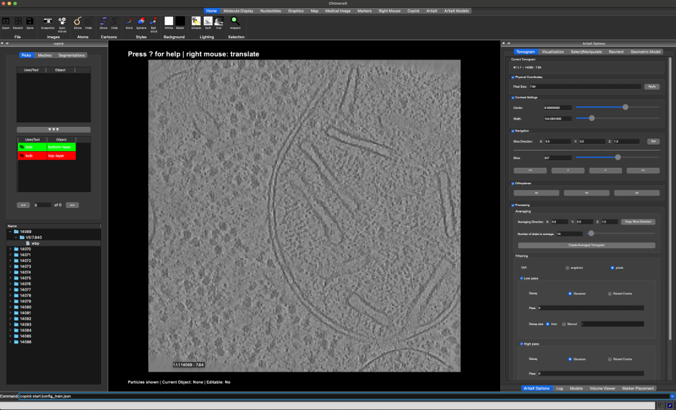676x410 pixels.
Task: Apply Sphere style
Action: (141, 23)
